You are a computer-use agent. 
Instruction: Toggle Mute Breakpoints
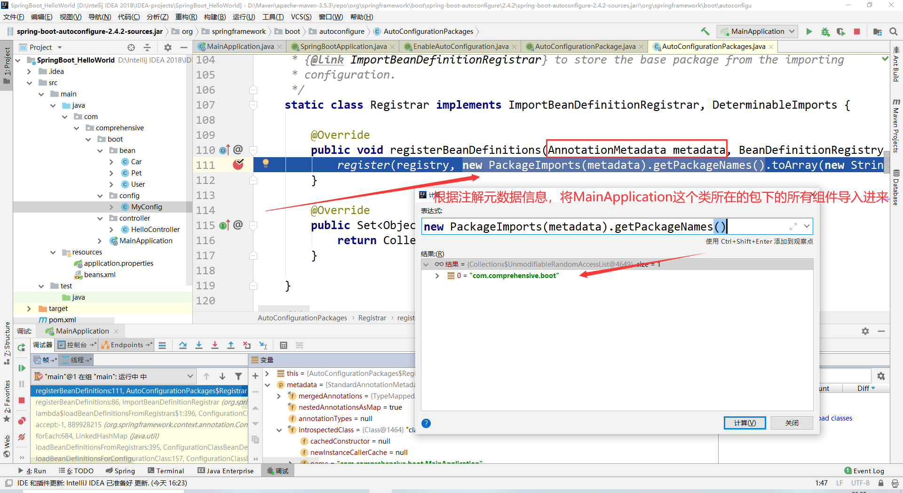point(22,437)
